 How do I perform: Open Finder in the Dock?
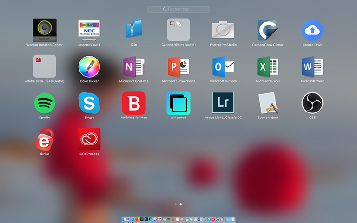(x=124, y=219)
